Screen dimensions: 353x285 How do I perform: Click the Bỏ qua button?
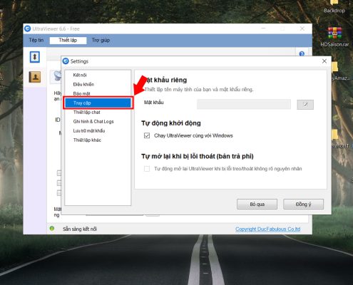(257, 204)
